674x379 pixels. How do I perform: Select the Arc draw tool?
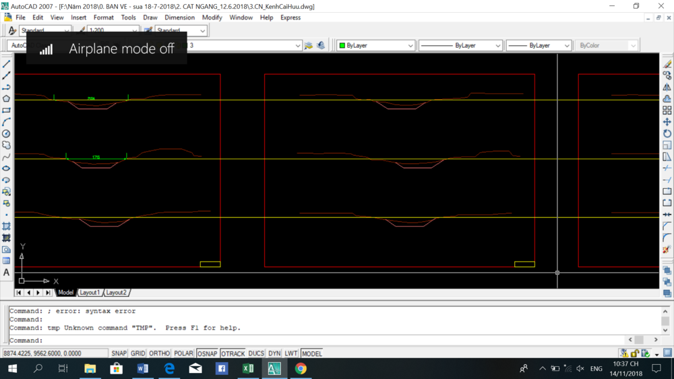(7, 122)
